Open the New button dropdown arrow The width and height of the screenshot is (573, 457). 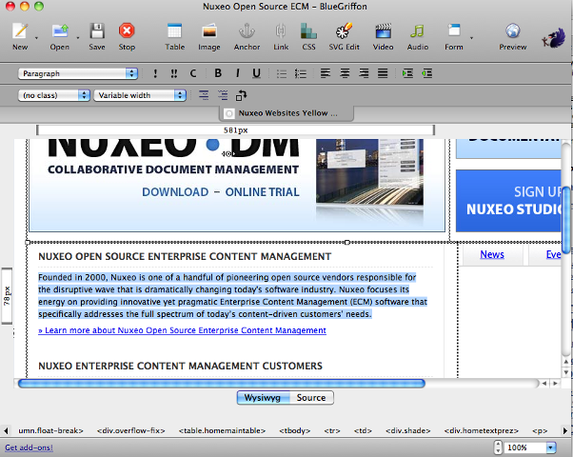point(36,38)
